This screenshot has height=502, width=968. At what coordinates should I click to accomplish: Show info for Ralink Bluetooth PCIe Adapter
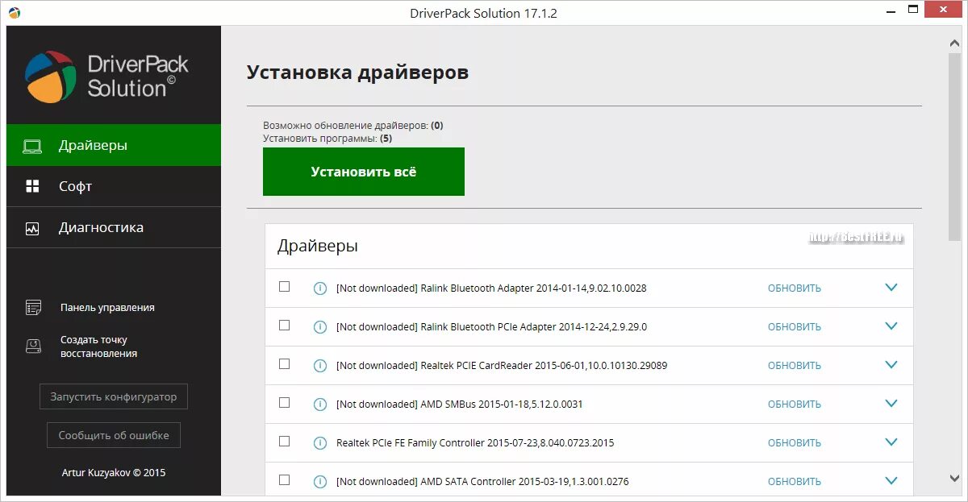319,326
